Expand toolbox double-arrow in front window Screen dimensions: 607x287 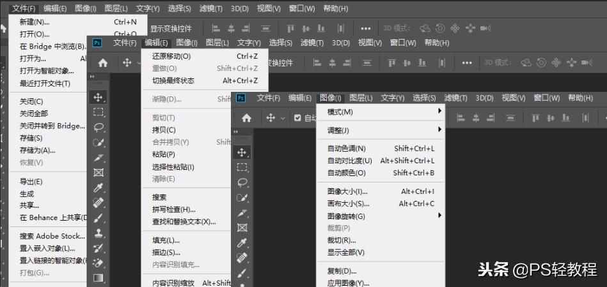[x=235, y=132]
